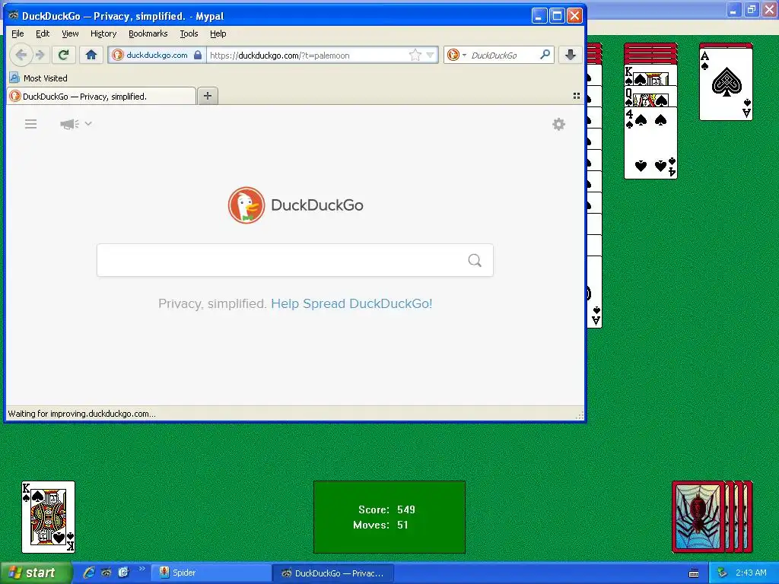Click the 2:43 AM clock

(x=751, y=573)
